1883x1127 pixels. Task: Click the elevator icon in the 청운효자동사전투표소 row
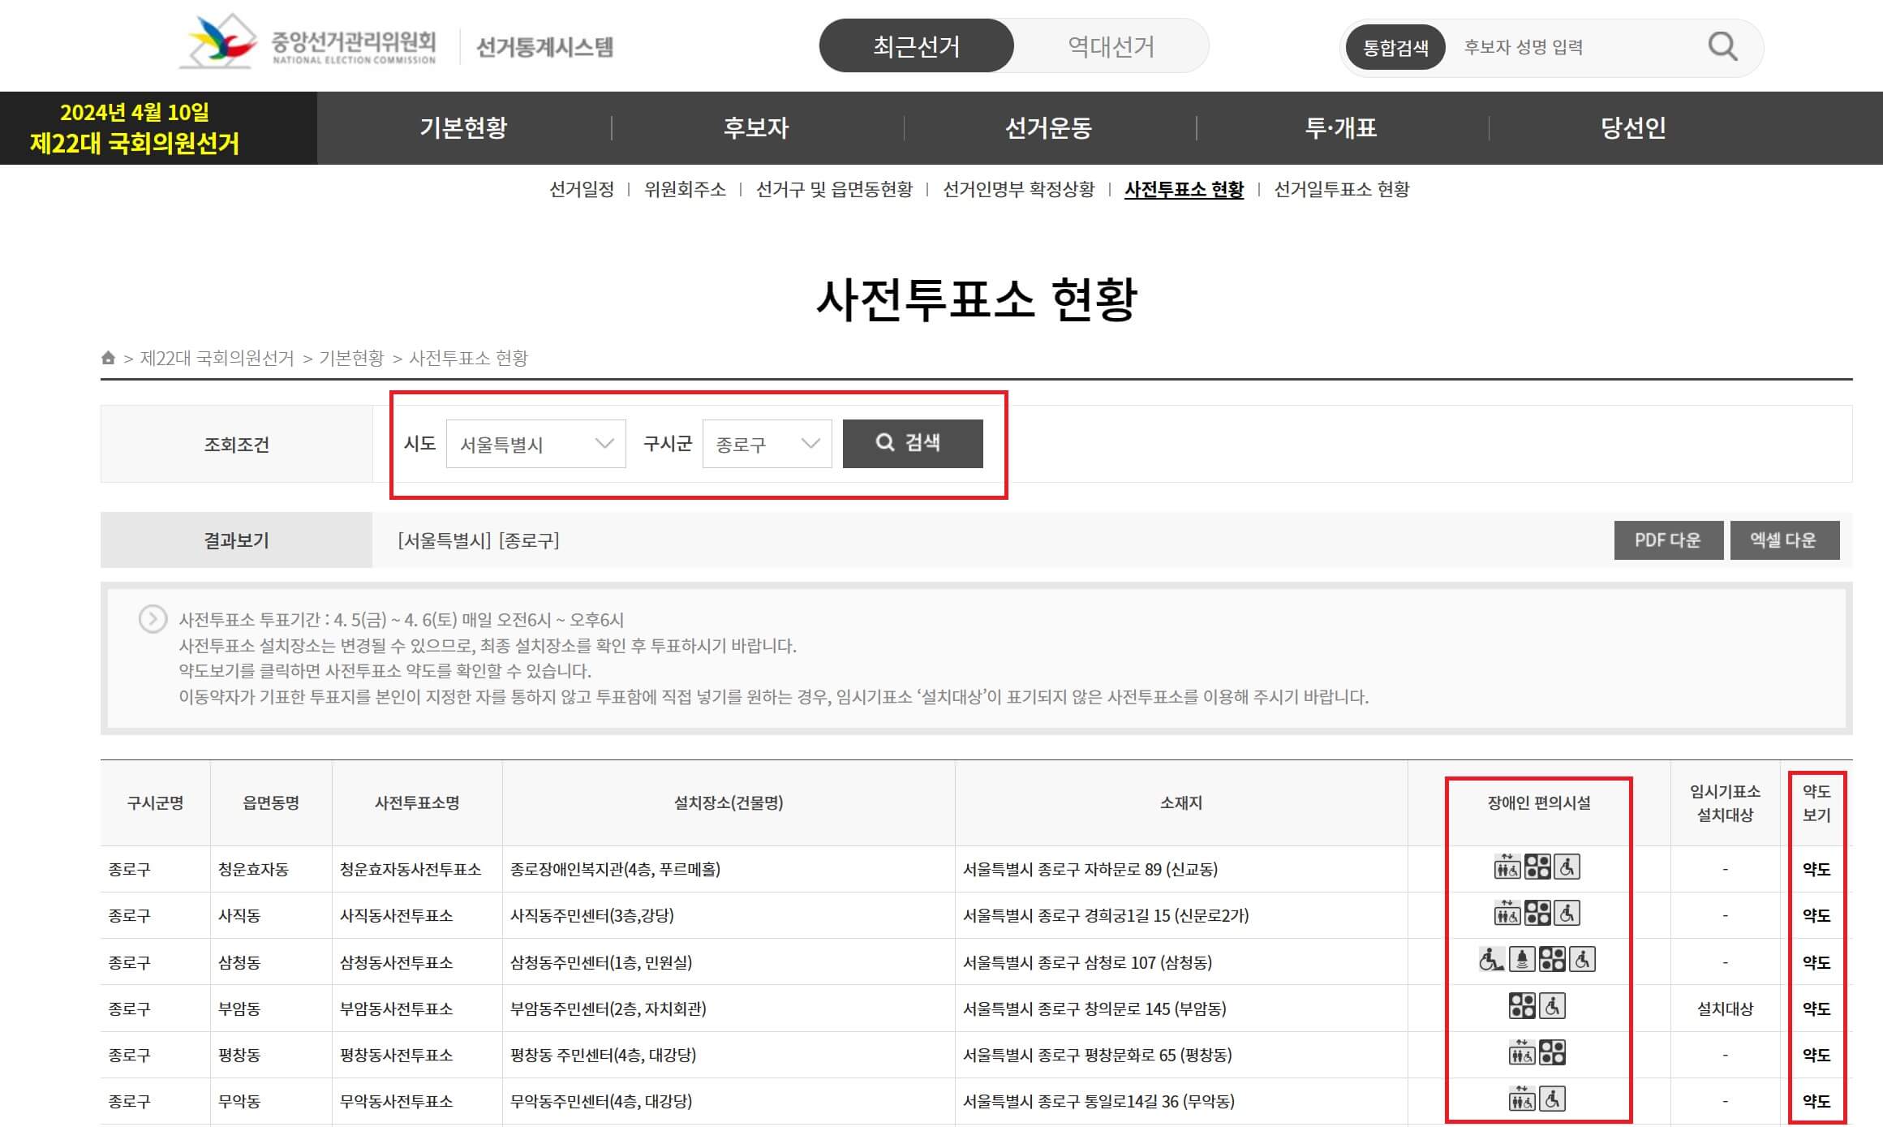[x=1507, y=867]
